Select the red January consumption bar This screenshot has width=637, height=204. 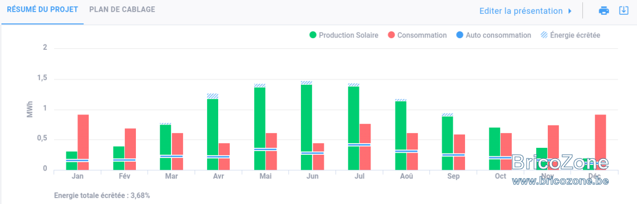83,142
